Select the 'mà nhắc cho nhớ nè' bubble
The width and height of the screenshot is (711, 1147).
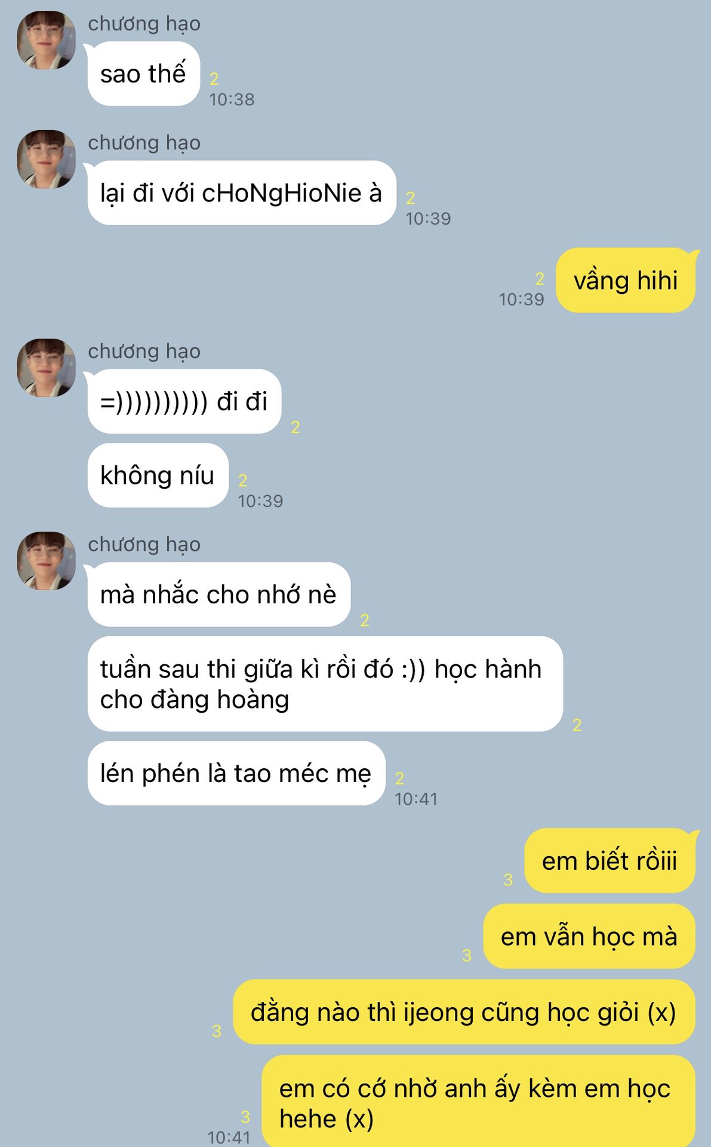click(218, 594)
